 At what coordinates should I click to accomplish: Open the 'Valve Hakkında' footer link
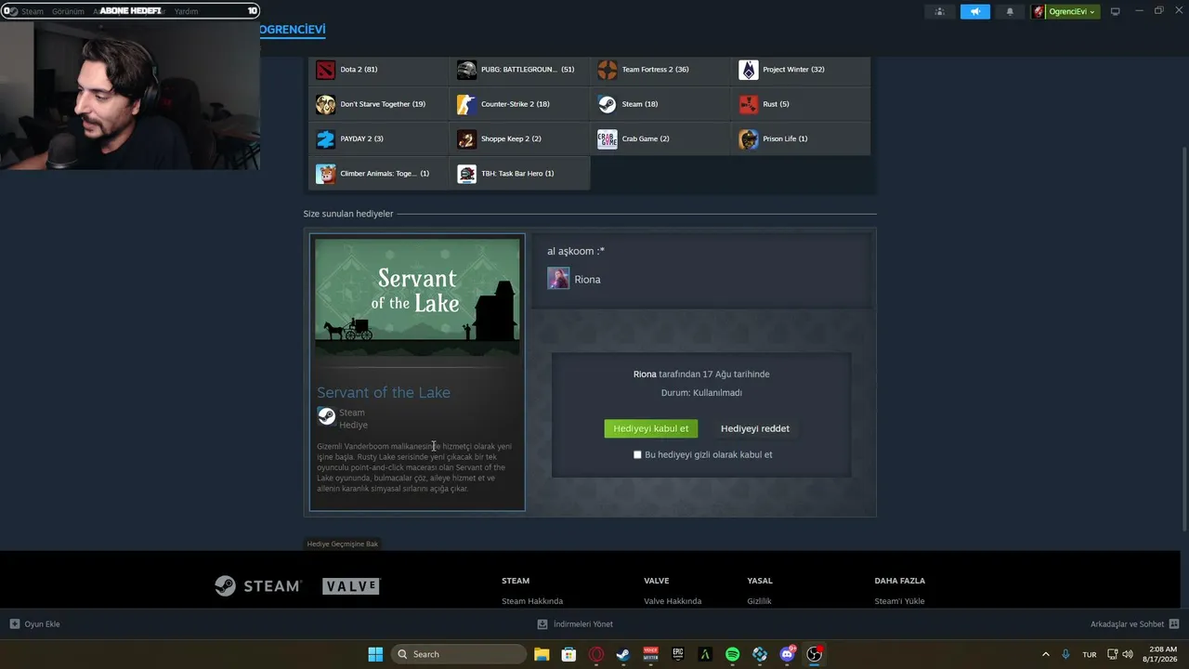coord(673,601)
